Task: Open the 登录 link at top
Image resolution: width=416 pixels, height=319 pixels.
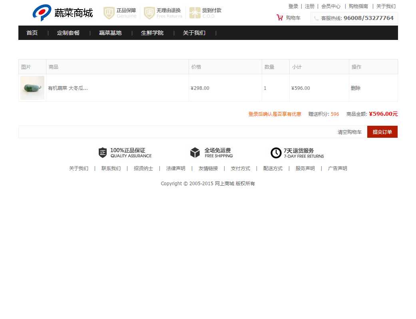Action: (x=293, y=6)
